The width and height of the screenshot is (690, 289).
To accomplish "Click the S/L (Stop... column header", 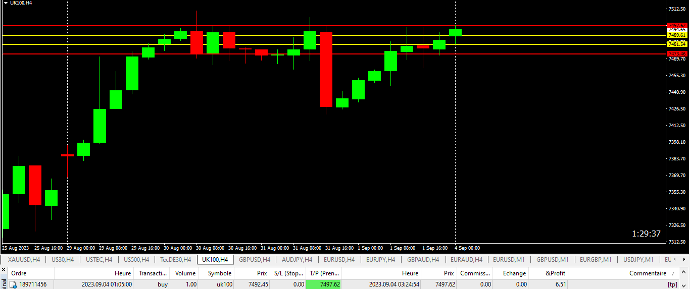I will click(288, 273).
